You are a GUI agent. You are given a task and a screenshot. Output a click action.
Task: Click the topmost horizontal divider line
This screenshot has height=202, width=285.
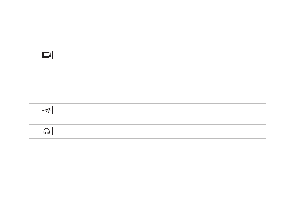[x=147, y=21]
